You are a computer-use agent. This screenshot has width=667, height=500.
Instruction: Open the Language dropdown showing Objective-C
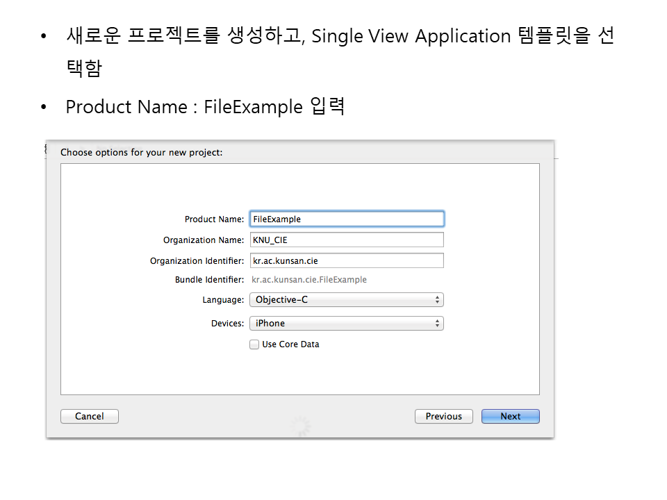[346, 300]
